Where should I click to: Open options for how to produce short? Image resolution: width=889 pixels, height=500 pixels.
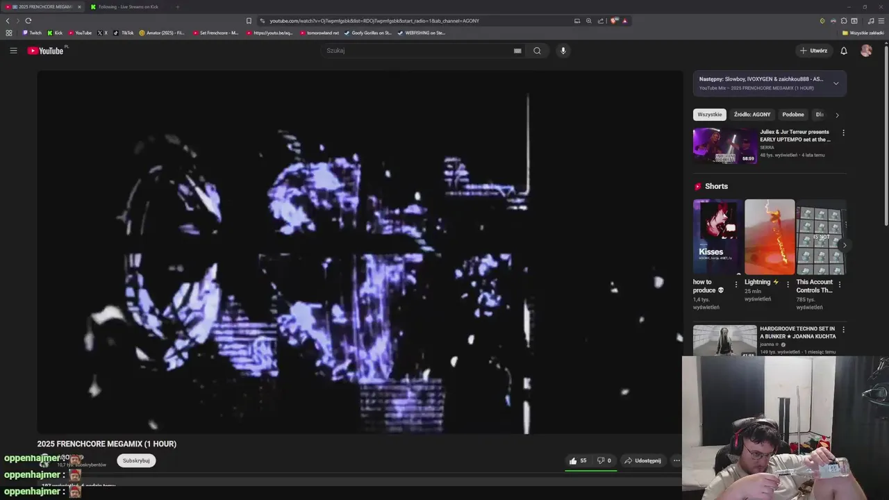[736, 284]
